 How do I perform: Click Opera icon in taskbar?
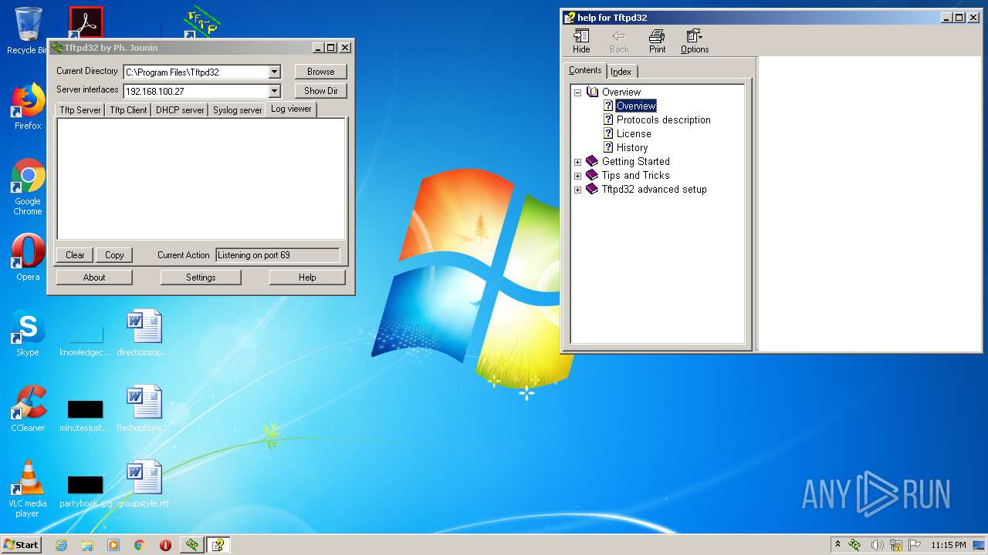(165, 545)
